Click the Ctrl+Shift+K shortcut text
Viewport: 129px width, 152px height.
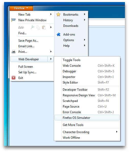pyautogui.click(x=106, y=66)
